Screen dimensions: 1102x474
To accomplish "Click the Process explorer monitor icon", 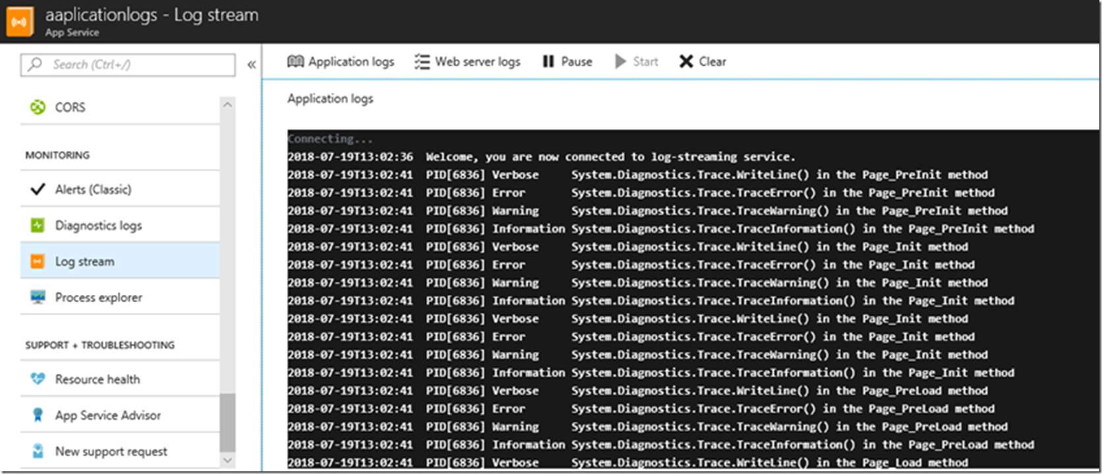I will (x=38, y=297).
